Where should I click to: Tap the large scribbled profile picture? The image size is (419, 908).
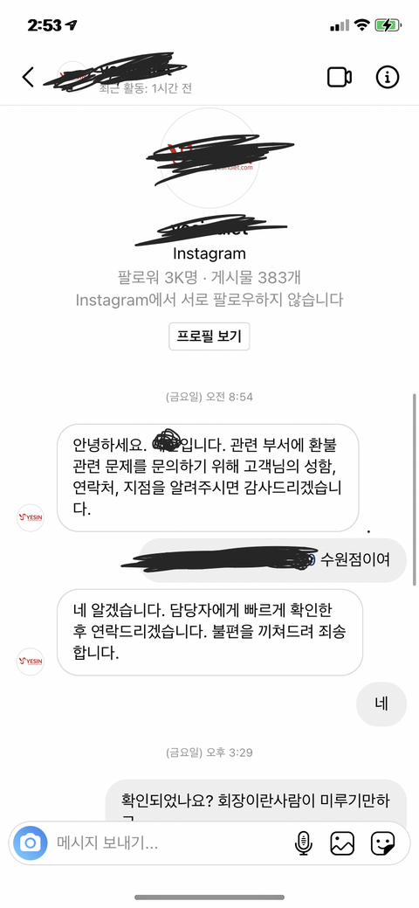coord(209,158)
